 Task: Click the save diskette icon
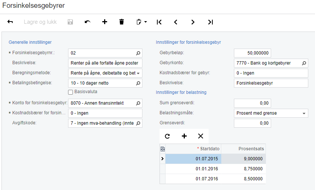point(70,22)
